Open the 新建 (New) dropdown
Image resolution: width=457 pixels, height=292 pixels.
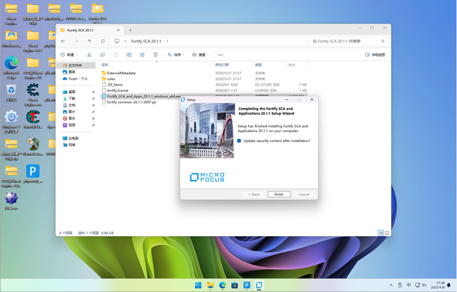coord(69,55)
